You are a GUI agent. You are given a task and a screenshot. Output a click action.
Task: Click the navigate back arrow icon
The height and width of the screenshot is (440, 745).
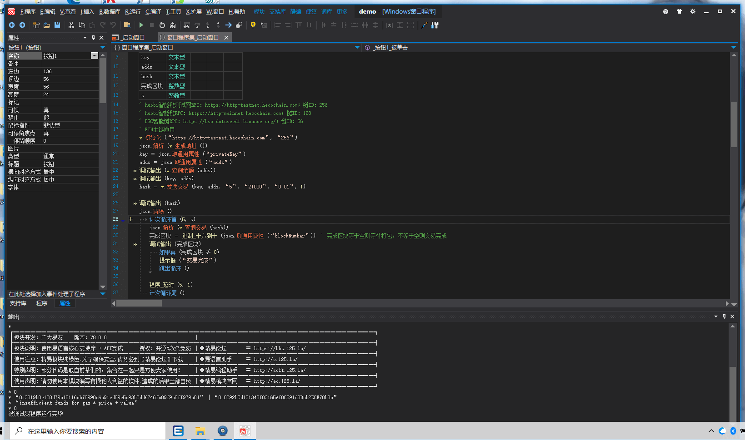[x=12, y=25]
